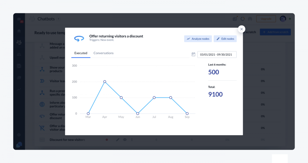Click the March data point on chart

(x=88, y=114)
